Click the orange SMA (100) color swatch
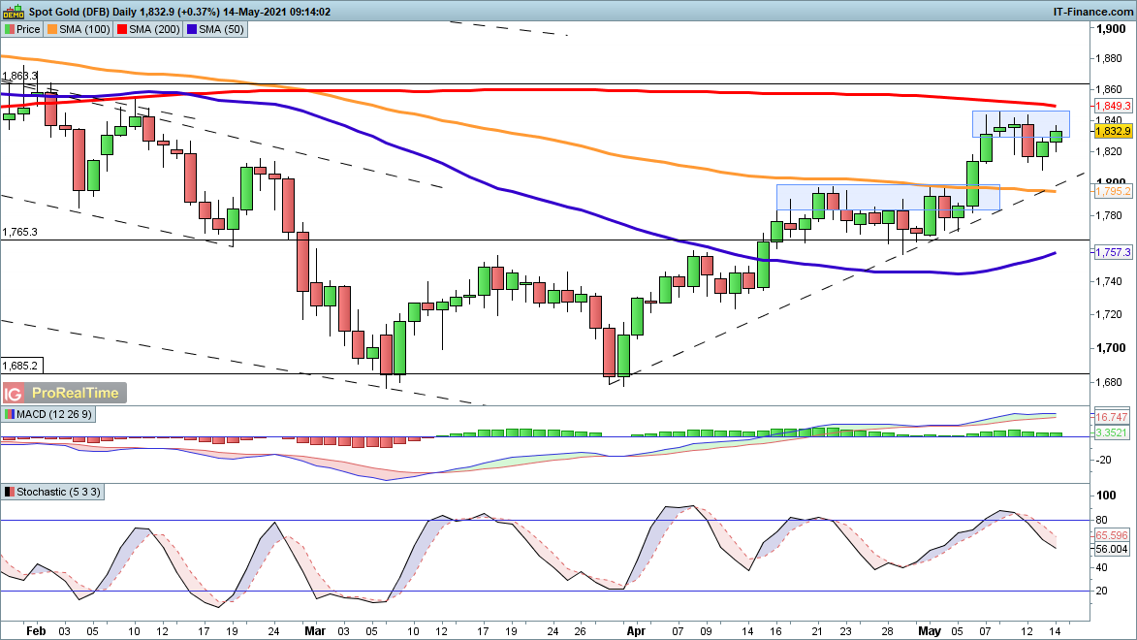Viewport: 1137px width, 640px height. [53, 29]
